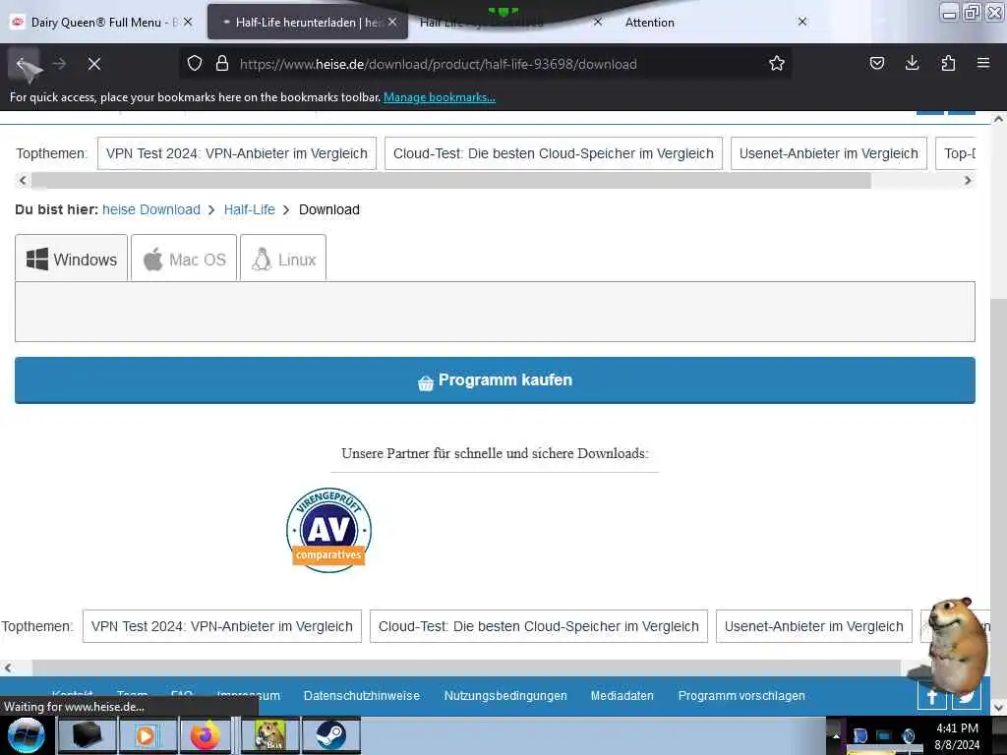The width and height of the screenshot is (1007, 755).
Task: Open Manage bookmarks link
Action: point(440,97)
